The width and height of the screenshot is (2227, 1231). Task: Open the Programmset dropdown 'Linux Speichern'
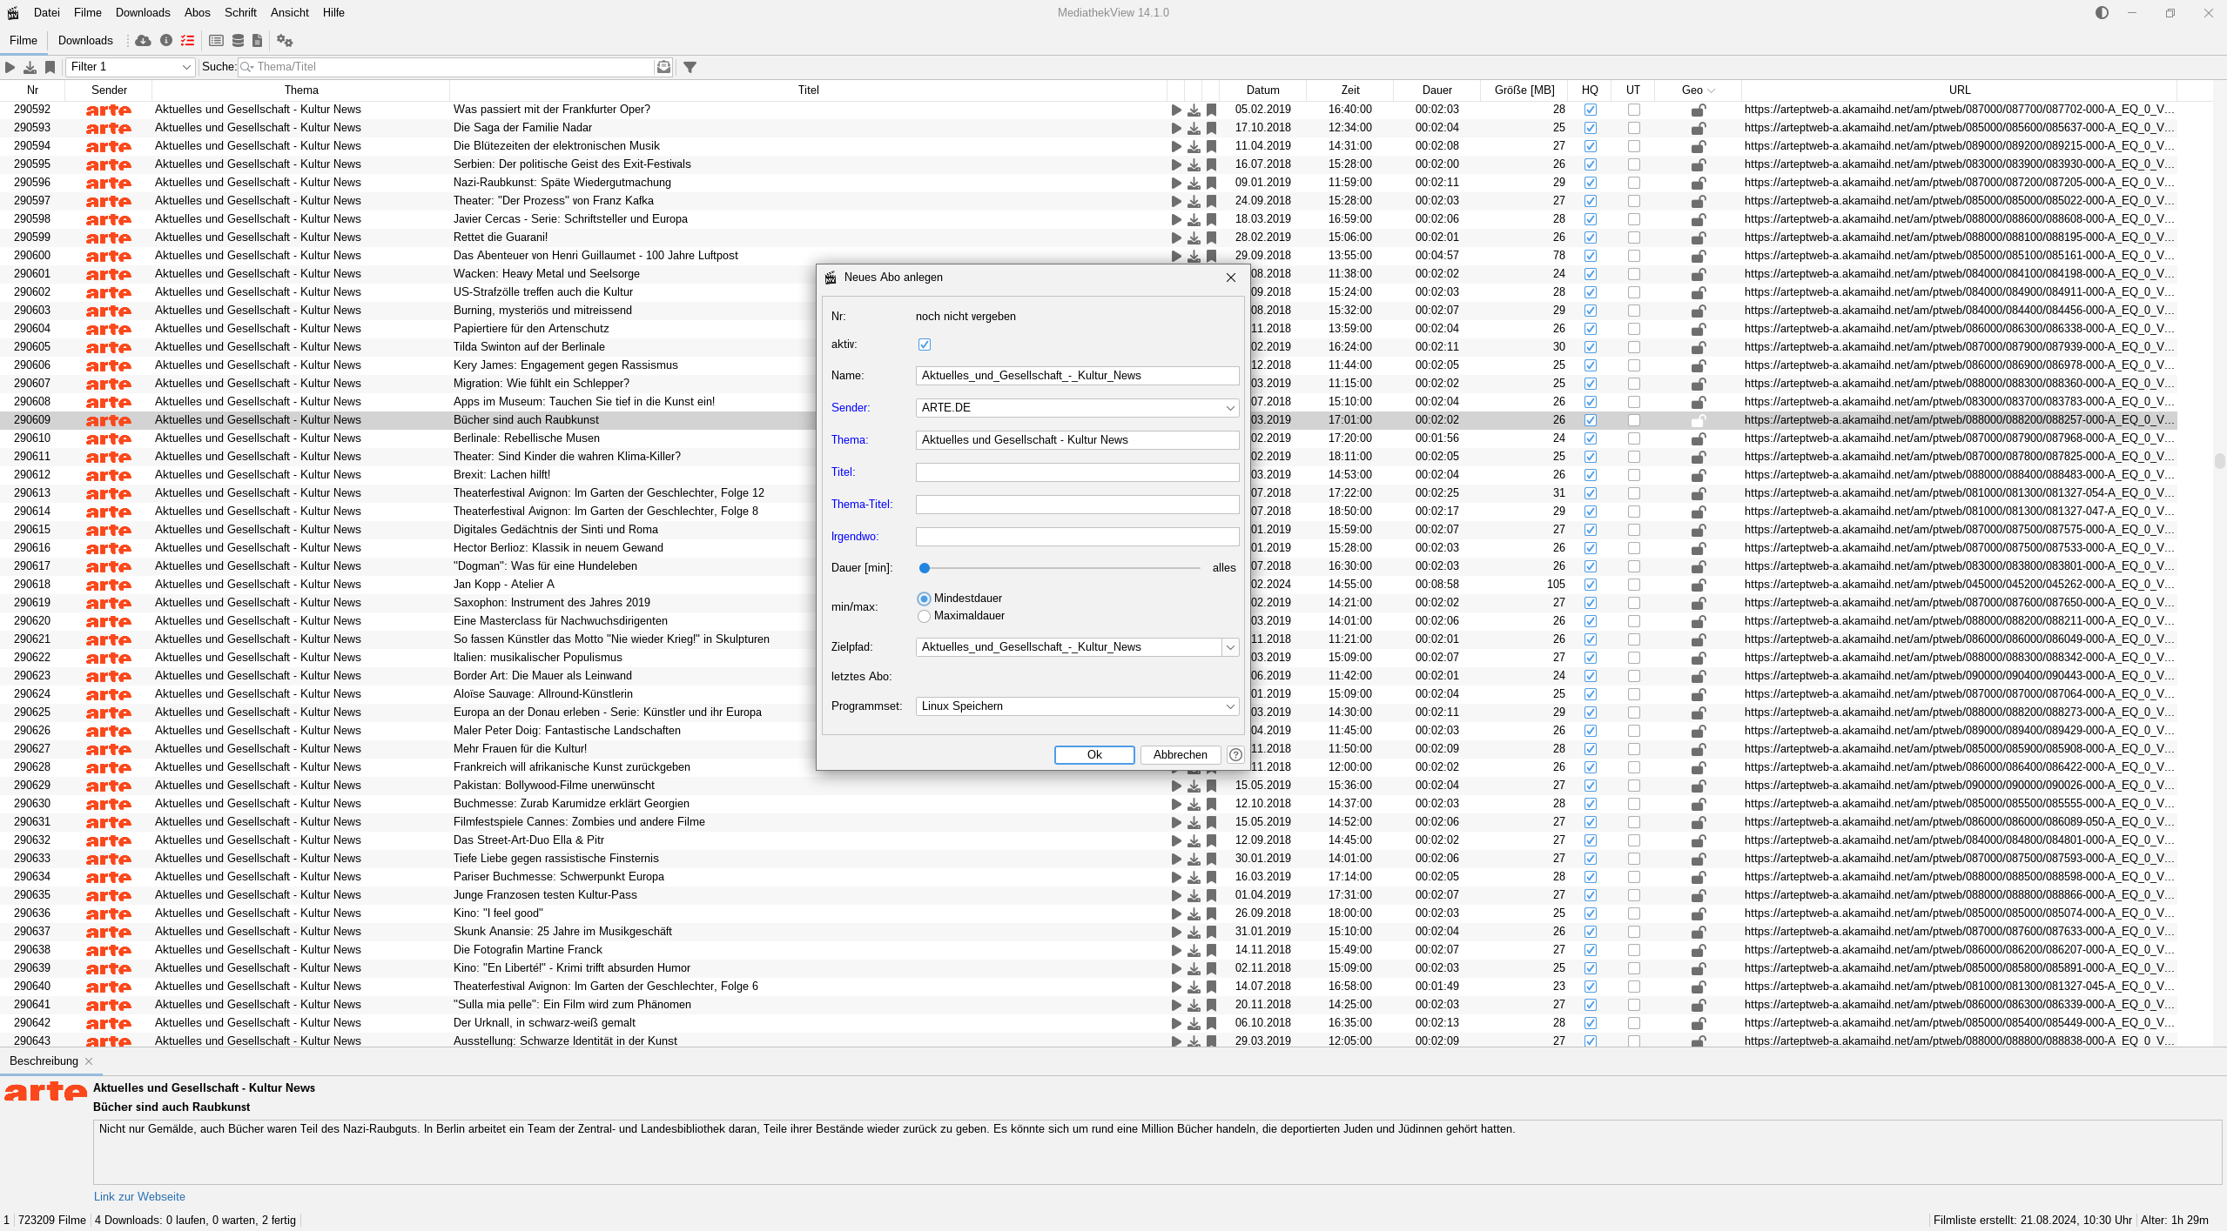point(1077,706)
